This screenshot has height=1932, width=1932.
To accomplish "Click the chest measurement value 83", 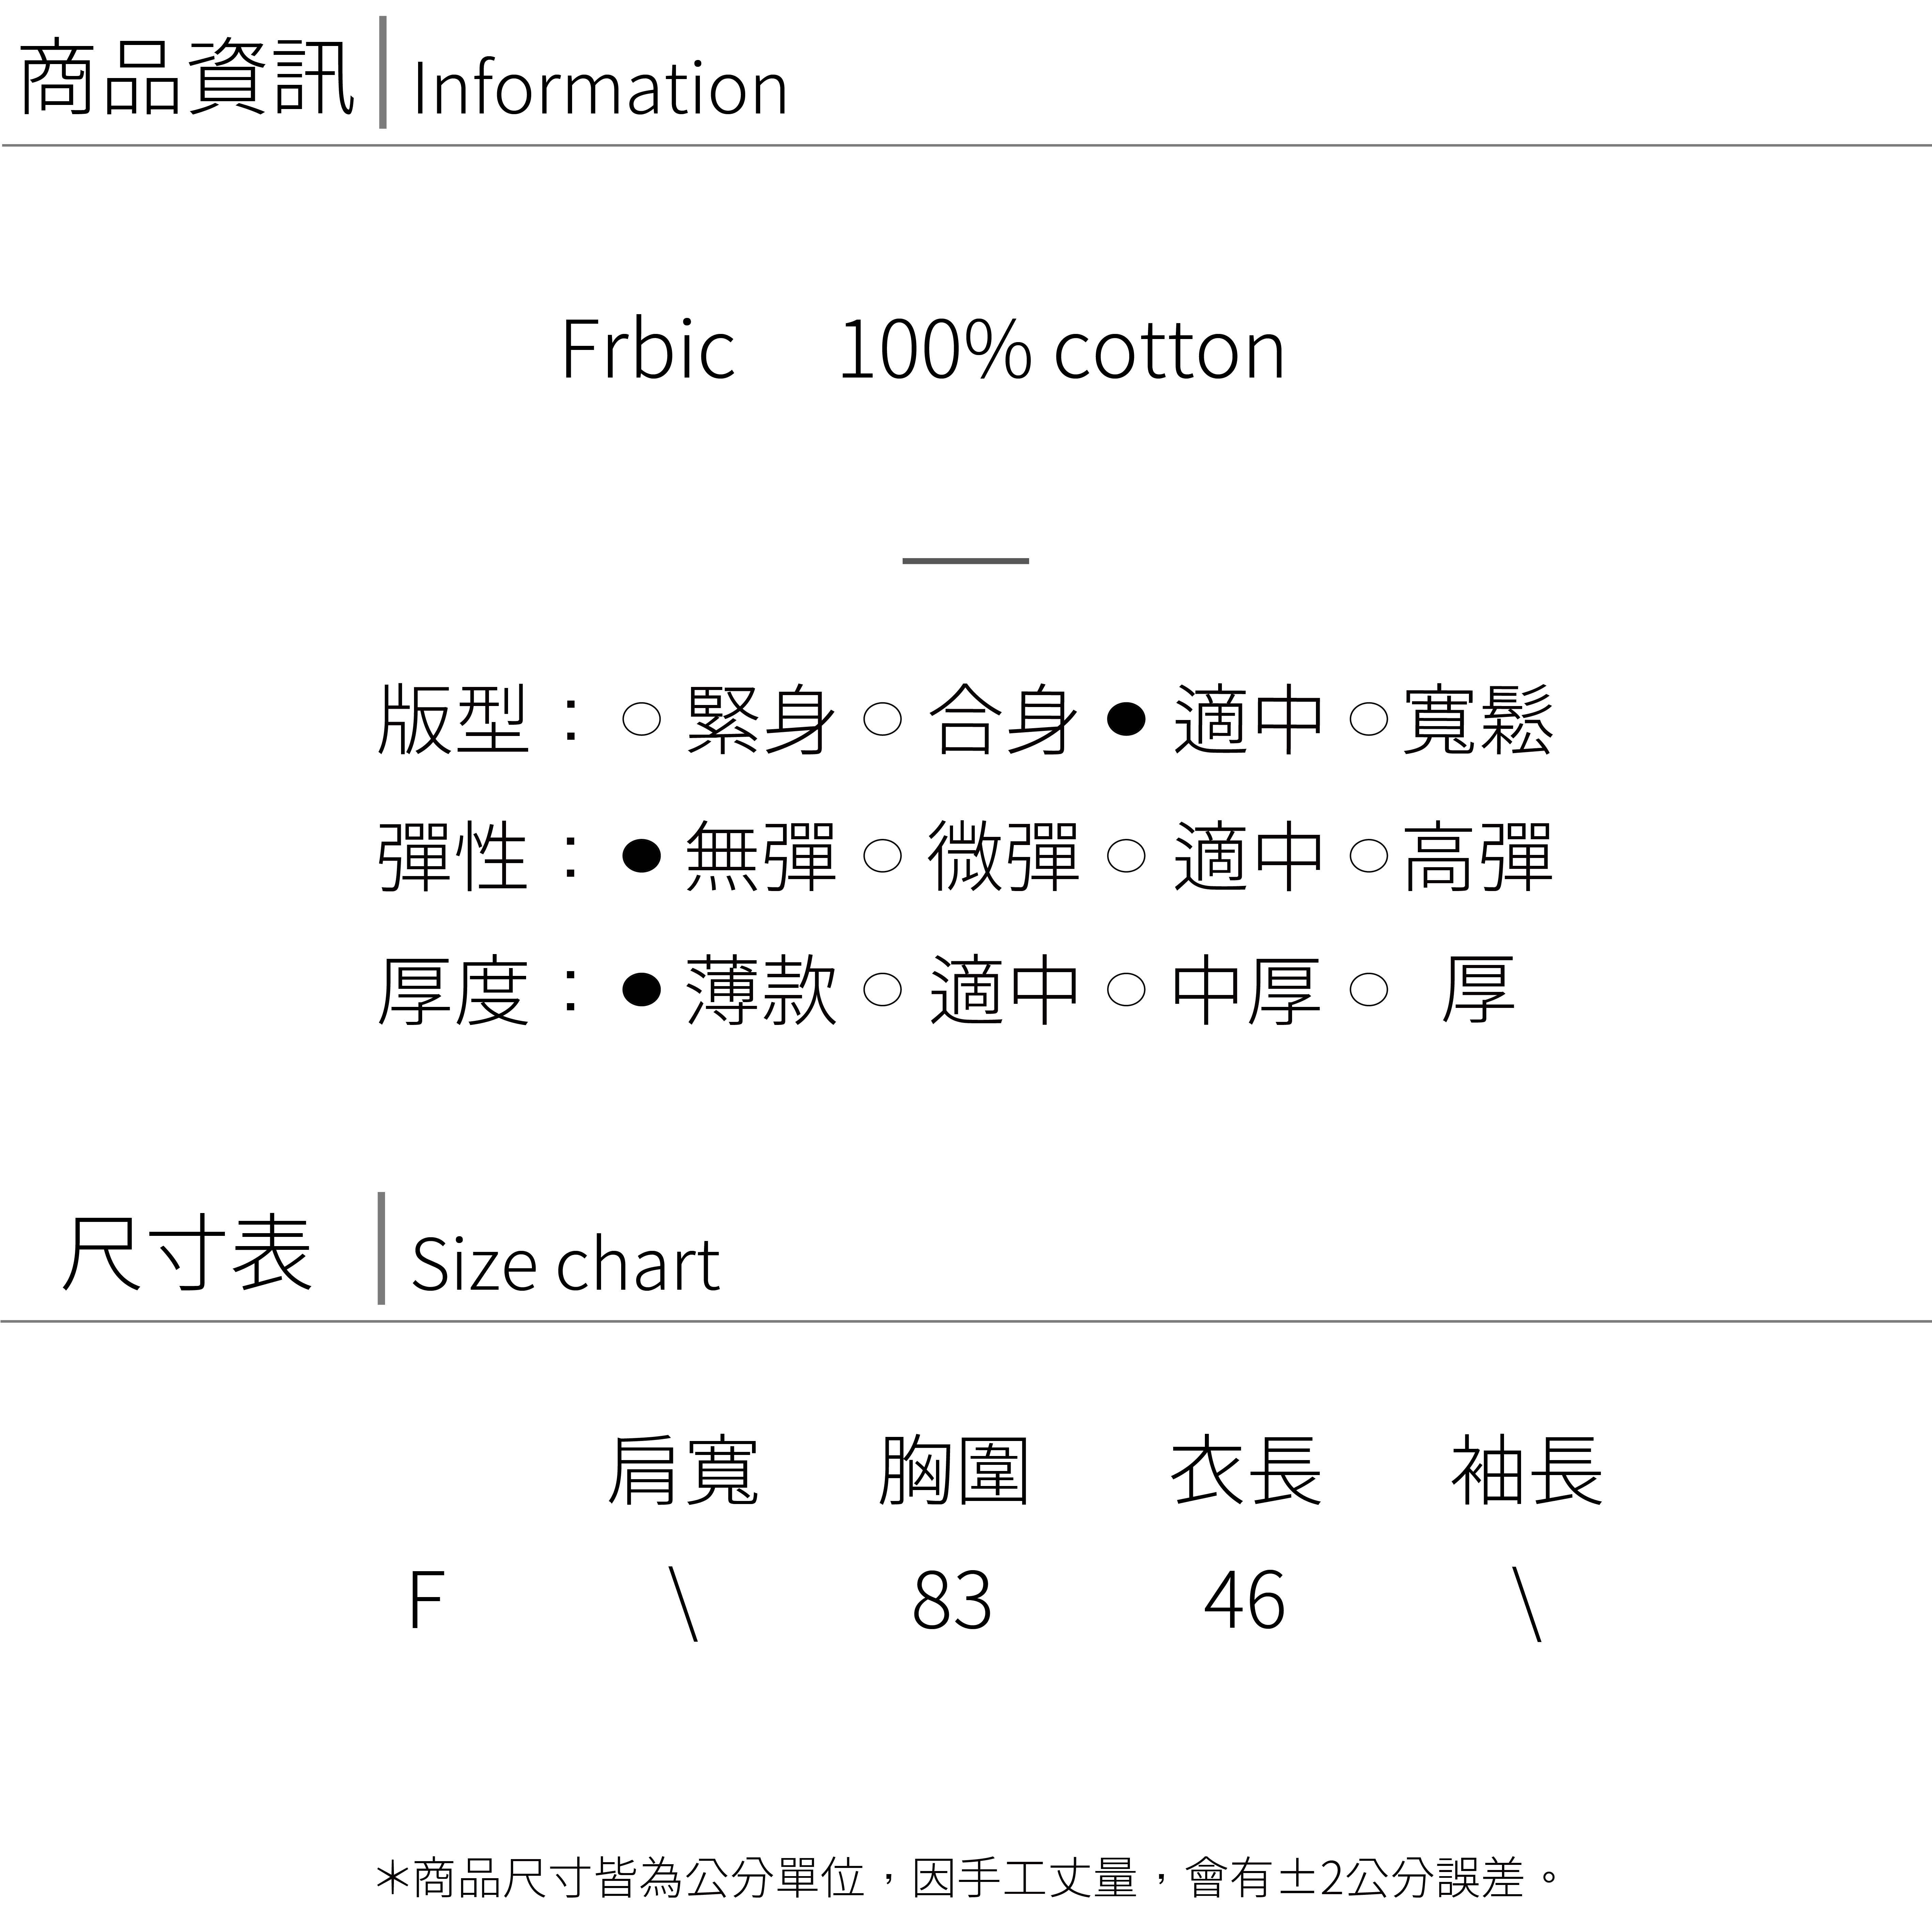I will click(x=952, y=1601).
